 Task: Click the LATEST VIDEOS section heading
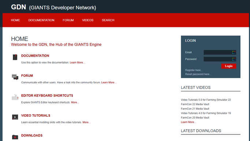pyautogui.click(x=195, y=88)
